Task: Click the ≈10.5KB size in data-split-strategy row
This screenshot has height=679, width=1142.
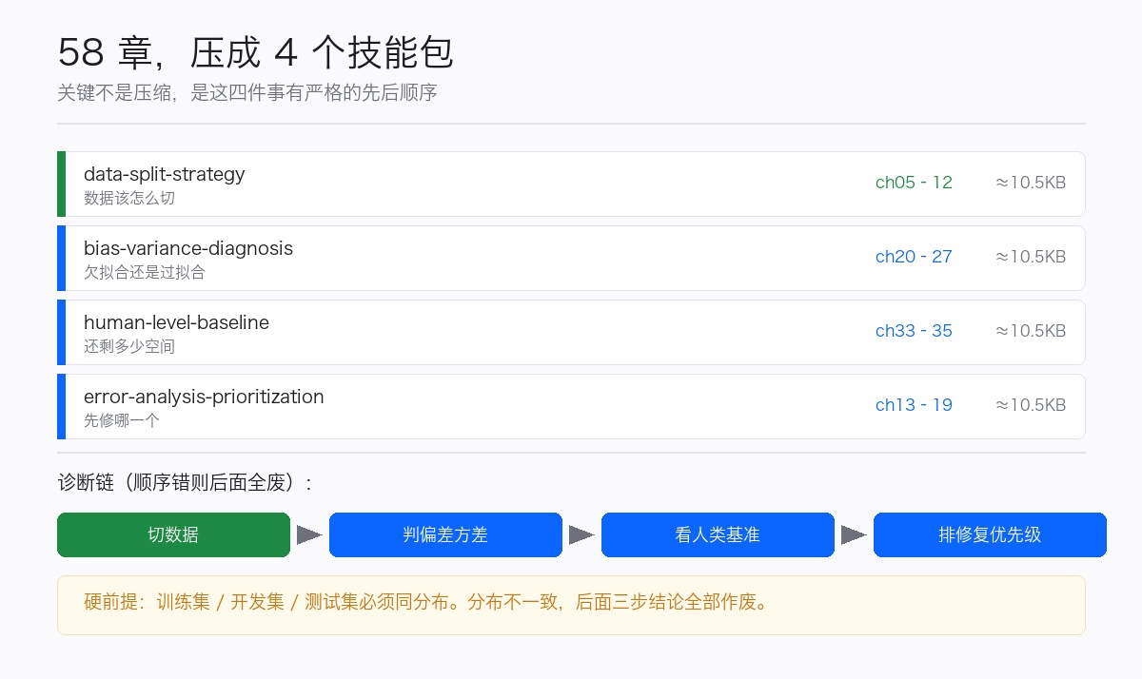Action: [1031, 183]
